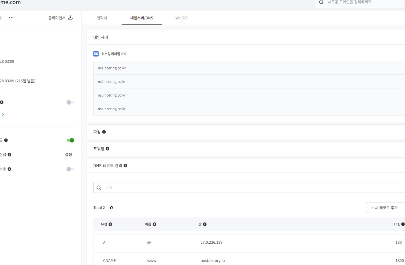This screenshot has height=265, width=405.
Task: Collapse the 네임서버 section header
Action: point(246,37)
